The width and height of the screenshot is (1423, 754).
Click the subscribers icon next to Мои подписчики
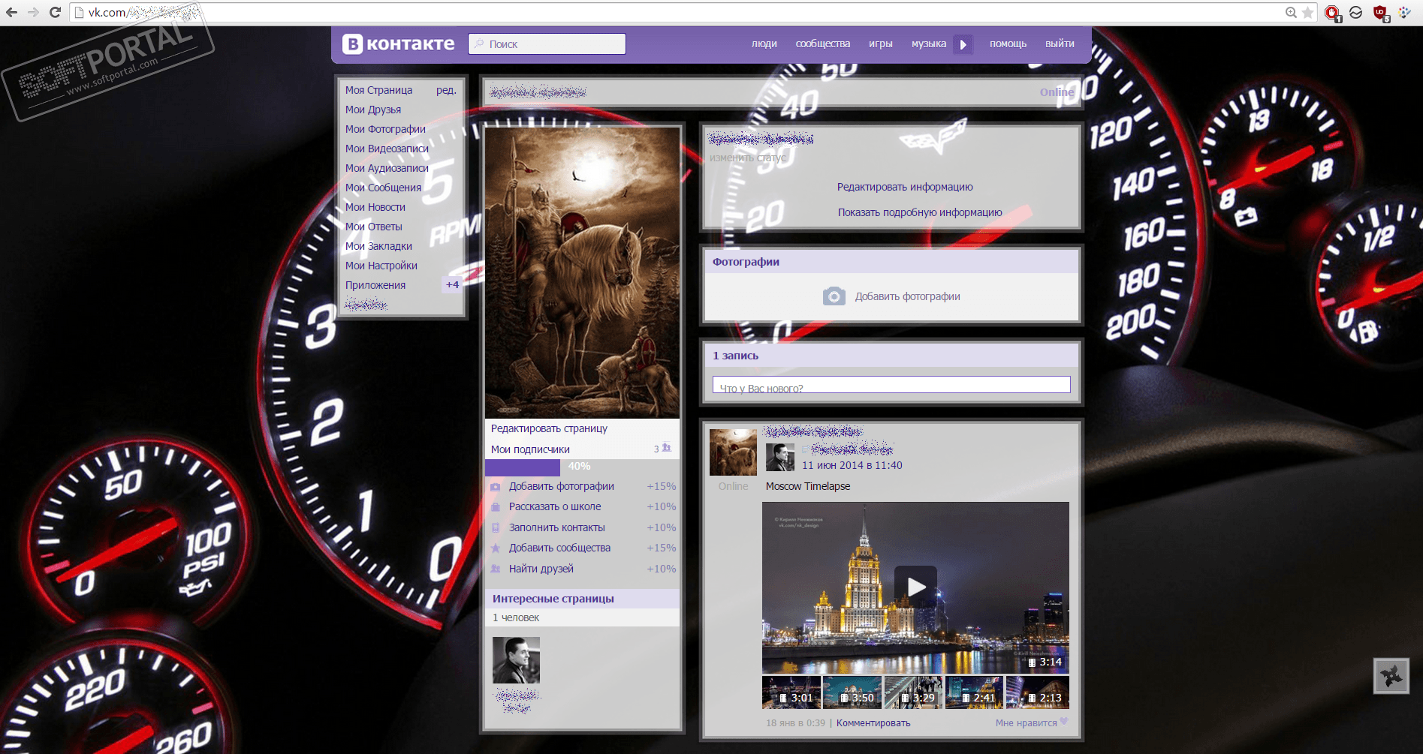click(666, 448)
